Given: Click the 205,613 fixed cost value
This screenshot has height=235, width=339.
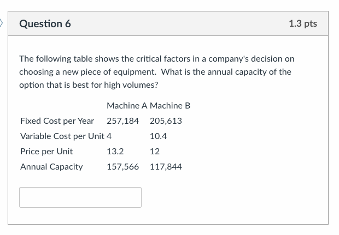Looking at the screenshot, I should (x=166, y=120).
